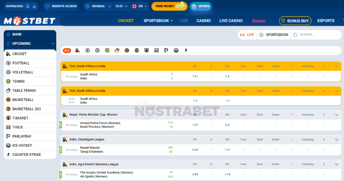Image resolution: width=344 pixels, height=181 pixels.
Task: Bet on South Africa W1 odds 1.61
Action: click(195, 76)
